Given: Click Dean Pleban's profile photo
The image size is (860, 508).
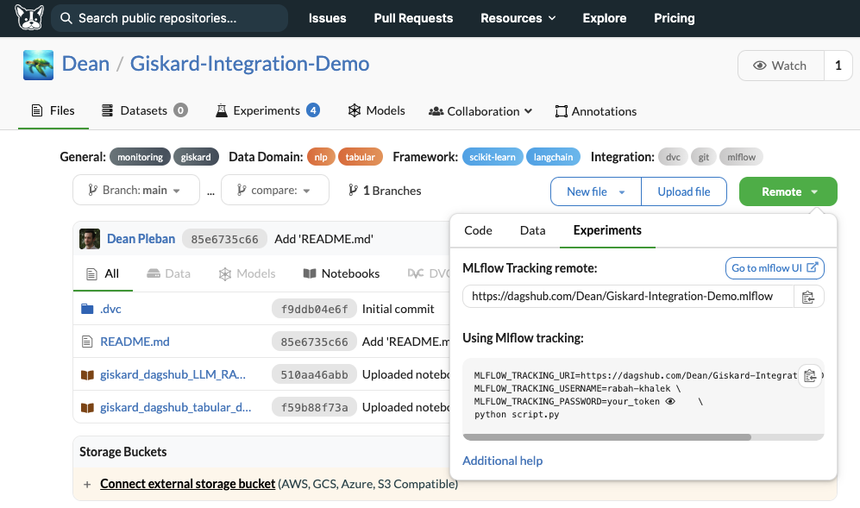Looking at the screenshot, I should [x=90, y=239].
